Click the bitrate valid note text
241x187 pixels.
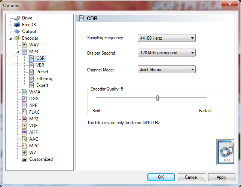click(124, 123)
